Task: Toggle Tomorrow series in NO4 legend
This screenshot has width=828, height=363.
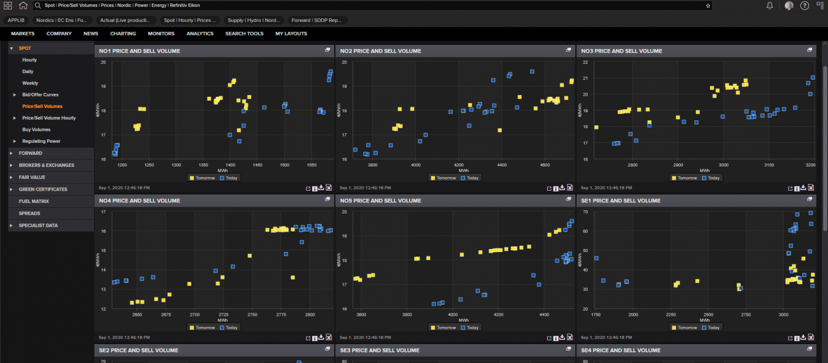Action: (x=202, y=327)
